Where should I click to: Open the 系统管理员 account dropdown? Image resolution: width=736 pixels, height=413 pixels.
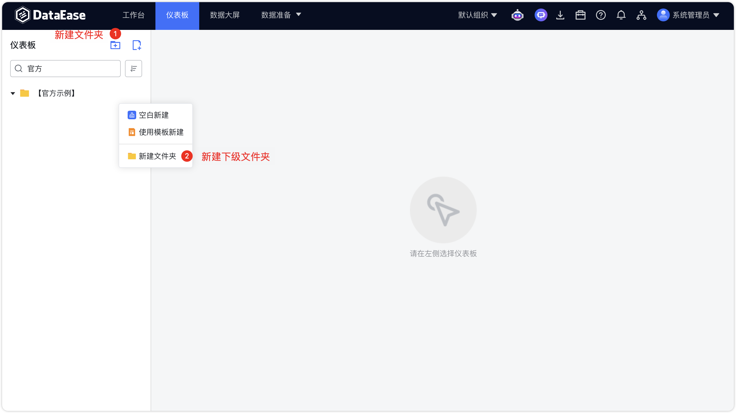[x=695, y=15]
